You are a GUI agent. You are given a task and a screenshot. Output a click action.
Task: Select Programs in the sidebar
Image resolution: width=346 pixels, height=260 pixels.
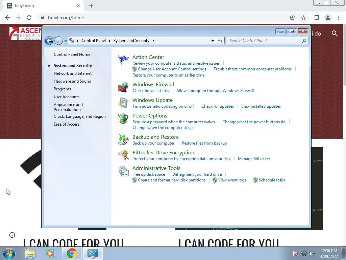pos(62,89)
